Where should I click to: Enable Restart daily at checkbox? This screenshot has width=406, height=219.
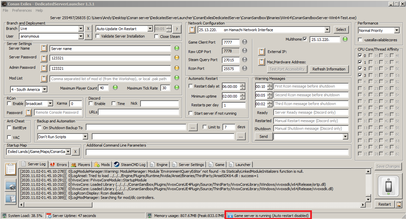coord(191,86)
